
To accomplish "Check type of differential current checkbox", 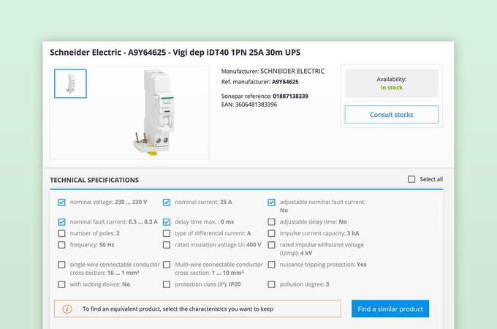I will (167, 234).
